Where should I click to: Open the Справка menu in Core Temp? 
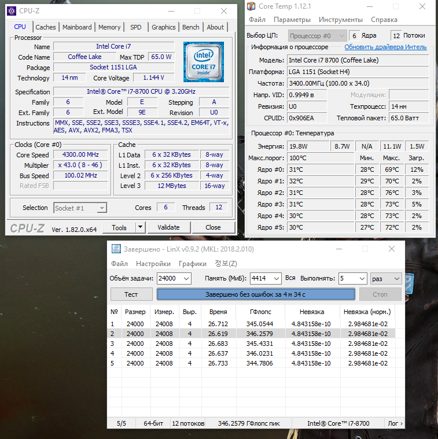click(x=384, y=20)
